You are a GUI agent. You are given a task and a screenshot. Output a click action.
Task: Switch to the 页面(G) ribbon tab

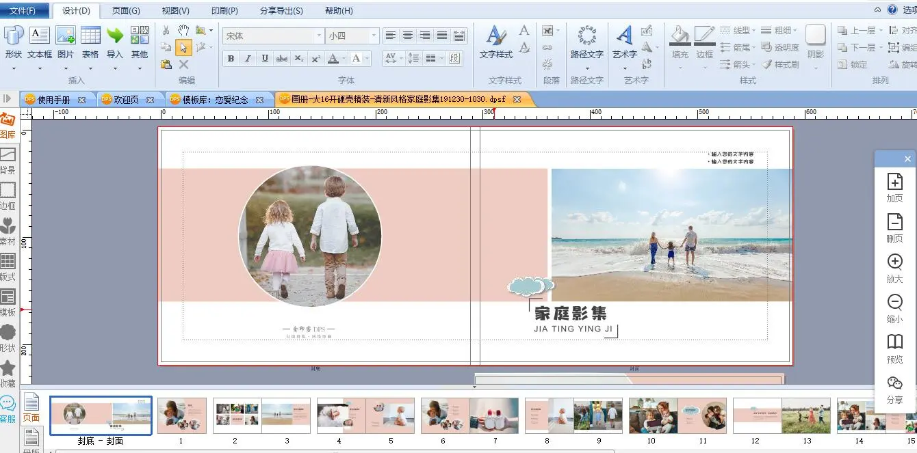[126, 11]
